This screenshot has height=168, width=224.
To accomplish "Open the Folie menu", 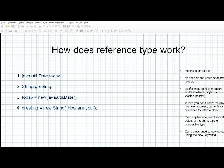I will [x=45, y=22].
